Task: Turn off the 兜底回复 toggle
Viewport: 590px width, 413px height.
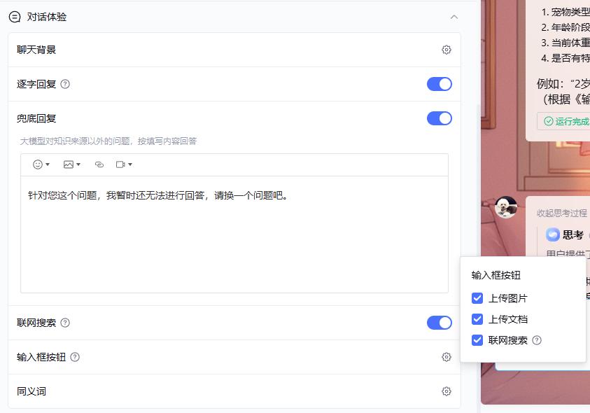Action: tap(439, 118)
